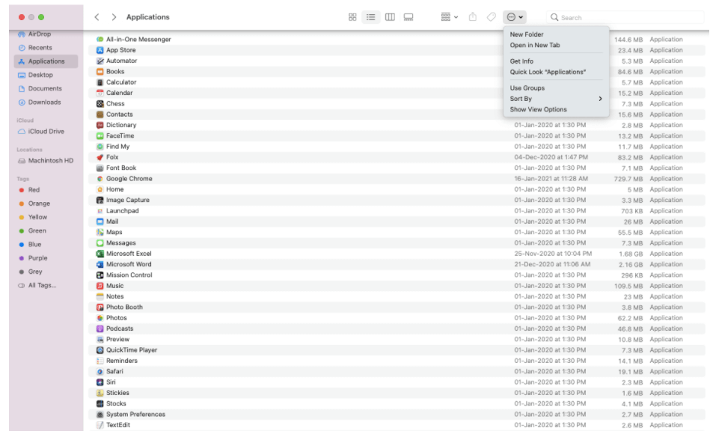The height and width of the screenshot is (440, 713).
Task: Open iCloud Drive from sidebar
Action: coord(46,132)
